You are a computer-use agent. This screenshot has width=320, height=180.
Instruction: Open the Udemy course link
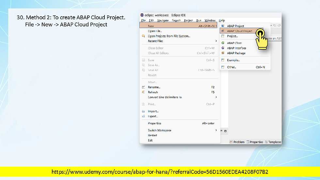pos(160,172)
